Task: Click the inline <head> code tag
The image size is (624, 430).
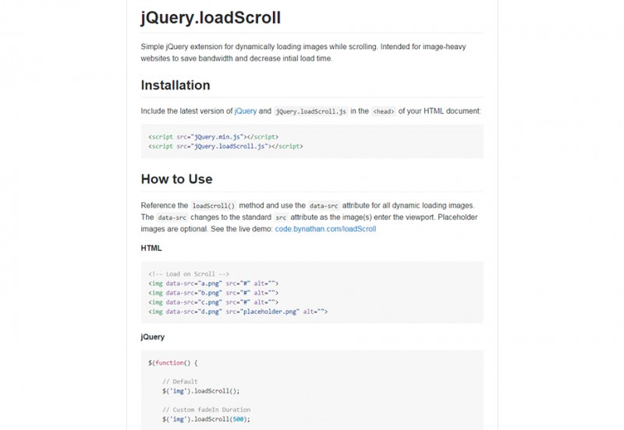Action: (x=383, y=111)
